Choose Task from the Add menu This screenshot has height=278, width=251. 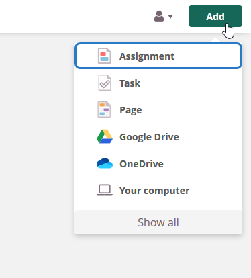(158, 83)
